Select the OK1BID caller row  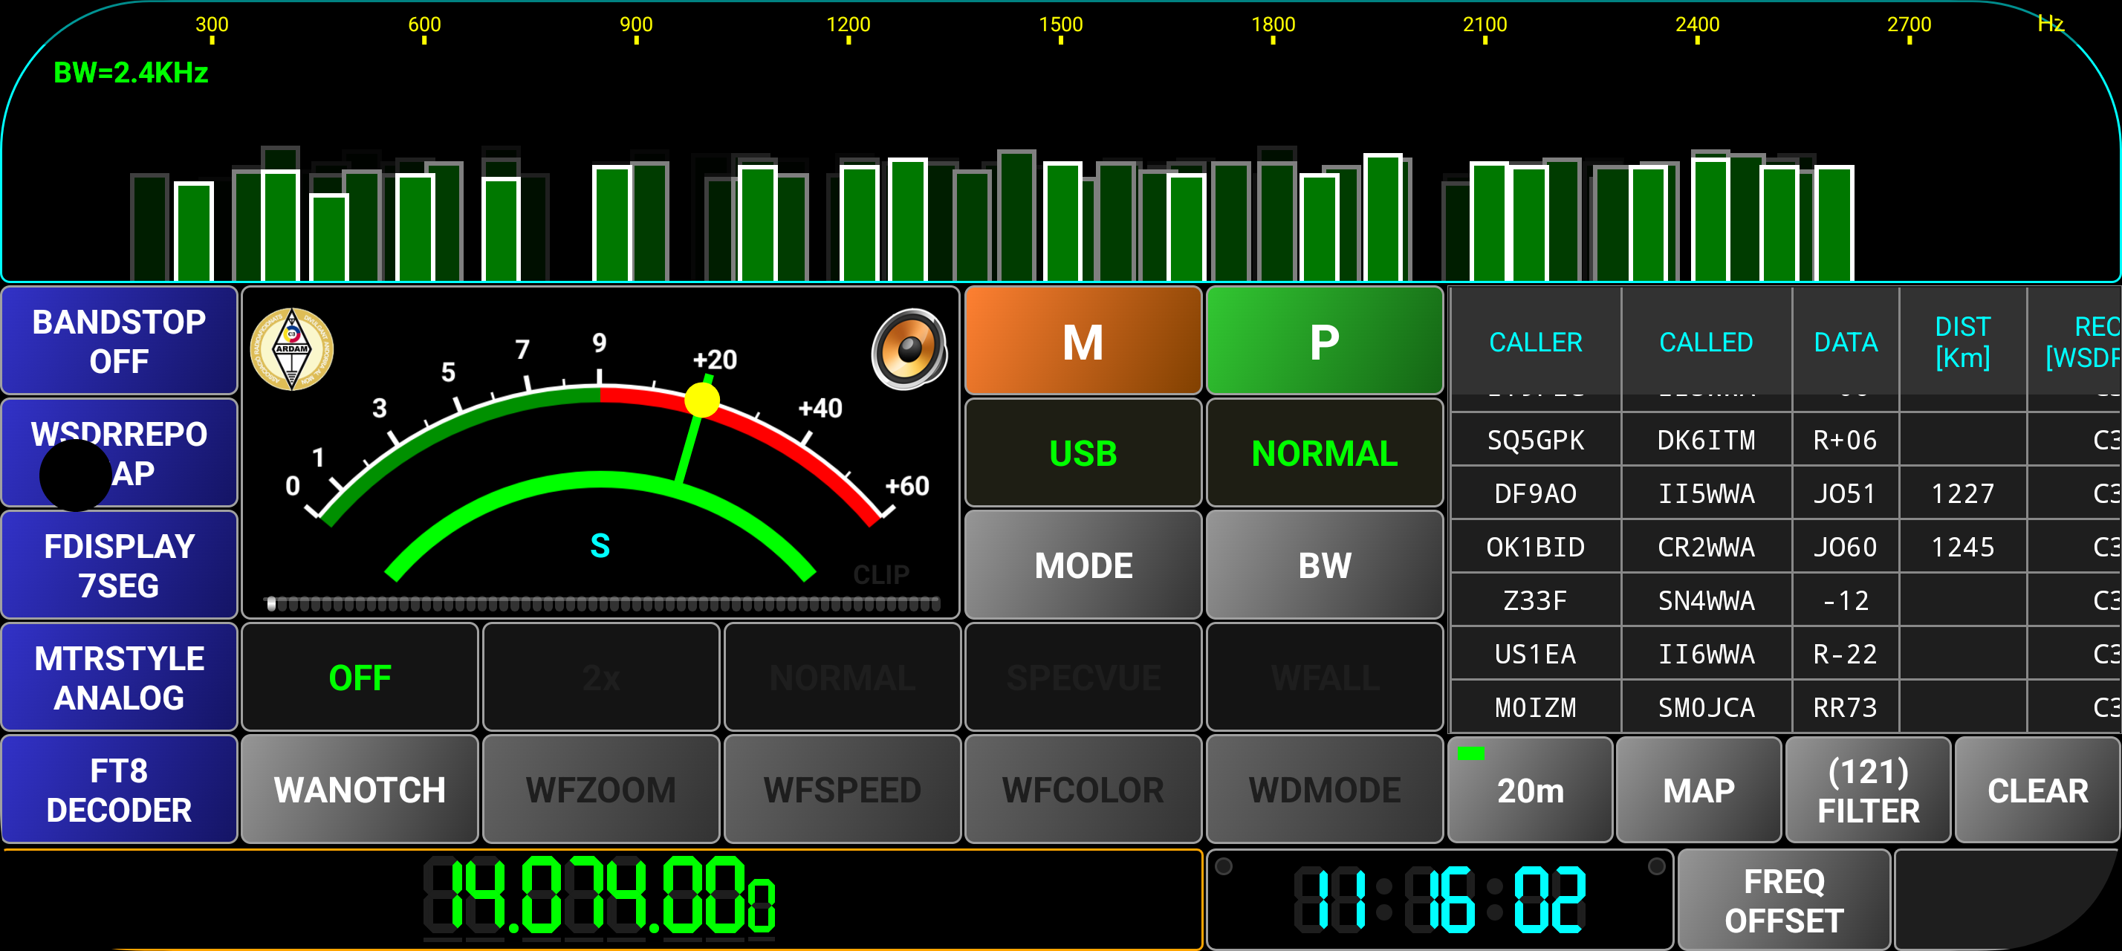click(1535, 547)
